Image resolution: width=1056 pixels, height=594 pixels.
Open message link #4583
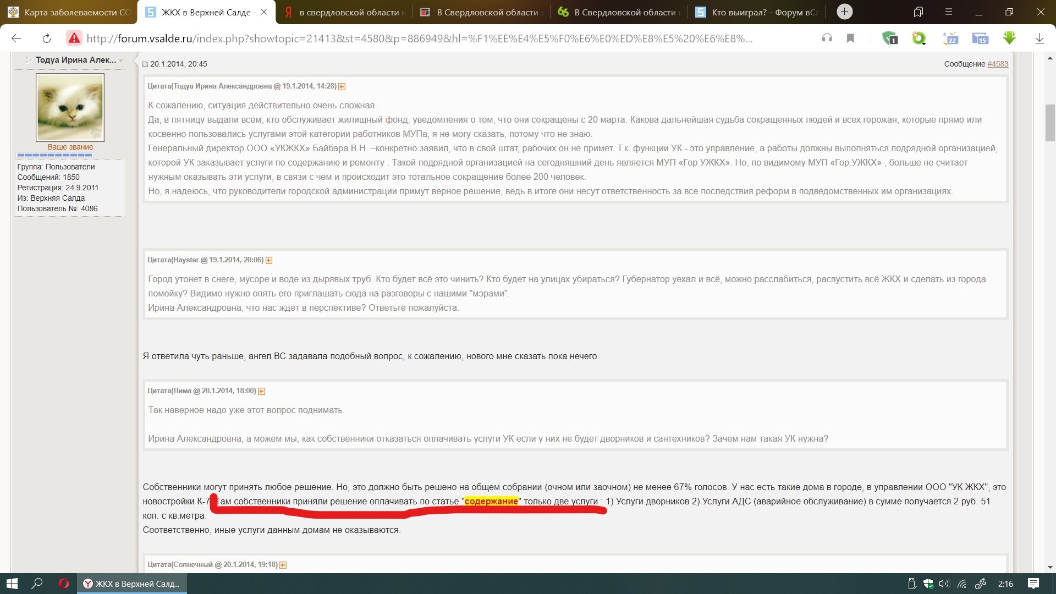pyautogui.click(x=997, y=64)
